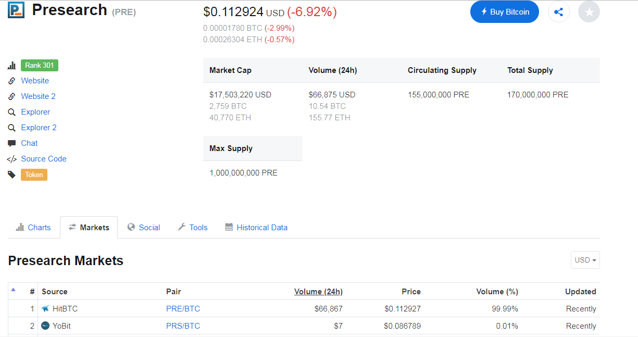Sort table by Volume (24h) header
Image resolution: width=638 pixels, height=337 pixels.
pos(318,292)
